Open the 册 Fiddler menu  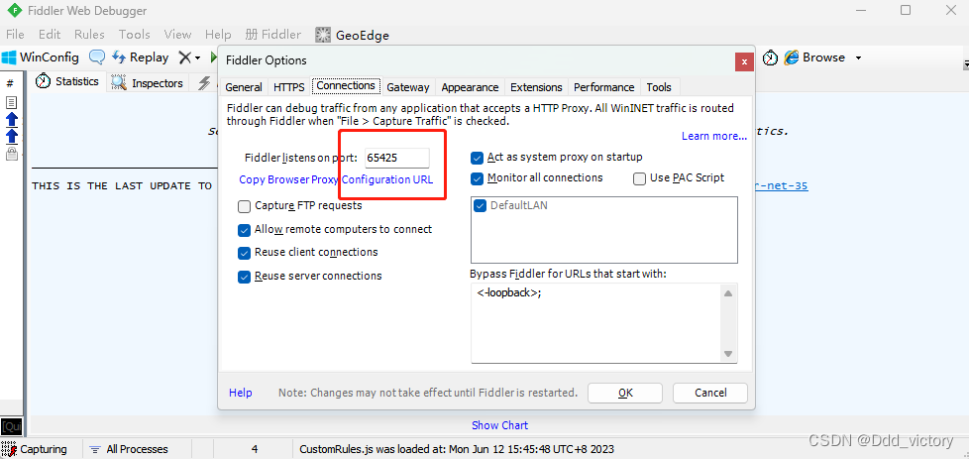click(x=272, y=35)
